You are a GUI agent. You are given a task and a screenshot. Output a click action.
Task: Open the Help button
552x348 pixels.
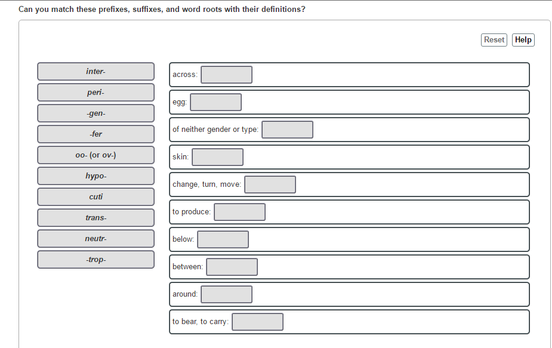point(523,39)
